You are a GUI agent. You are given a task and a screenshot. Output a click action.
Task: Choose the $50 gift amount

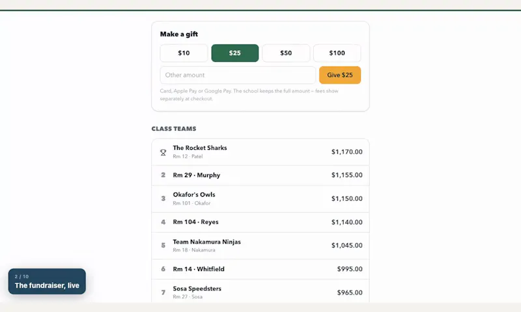286,53
